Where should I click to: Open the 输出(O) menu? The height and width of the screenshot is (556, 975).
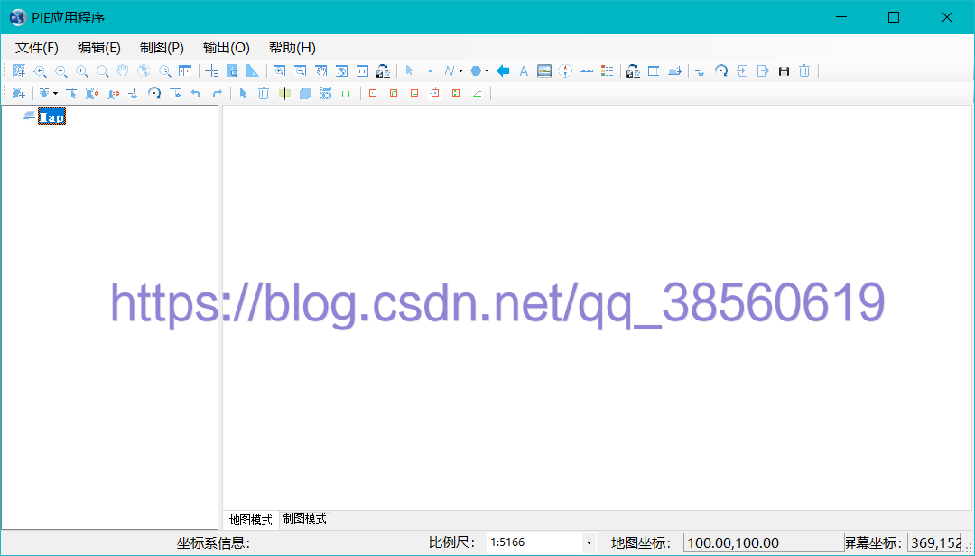tap(227, 47)
